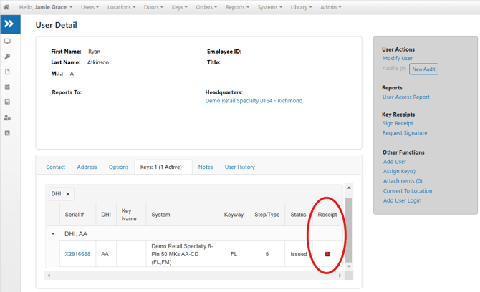Click the home icon in the top bar
Image resolution: width=480 pixels, height=292 pixels.
6,7
